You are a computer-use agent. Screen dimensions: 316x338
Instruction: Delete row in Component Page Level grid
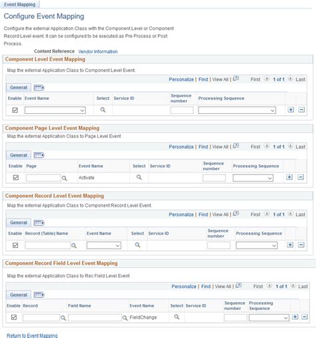pyautogui.click(x=301, y=177)
